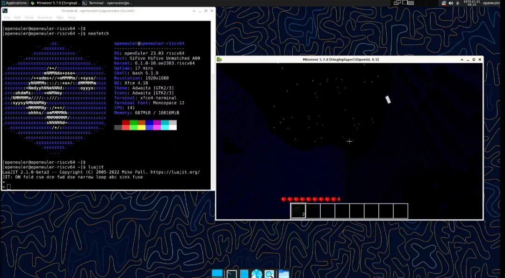The width and height of the screenshot is (505, 278).
Task: Click the show desktop icon in dock
Action: (x=217, y=274)
